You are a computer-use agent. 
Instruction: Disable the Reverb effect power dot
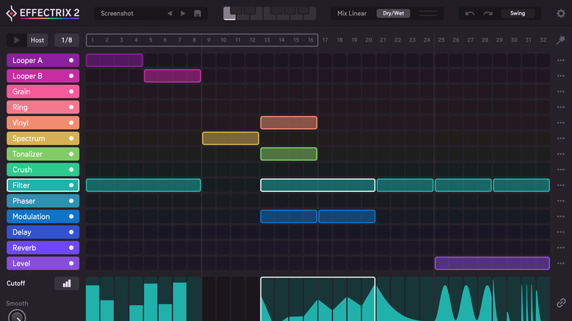click(71, 248)
